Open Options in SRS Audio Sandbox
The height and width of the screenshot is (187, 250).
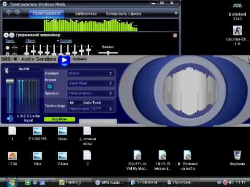point(80,59)
